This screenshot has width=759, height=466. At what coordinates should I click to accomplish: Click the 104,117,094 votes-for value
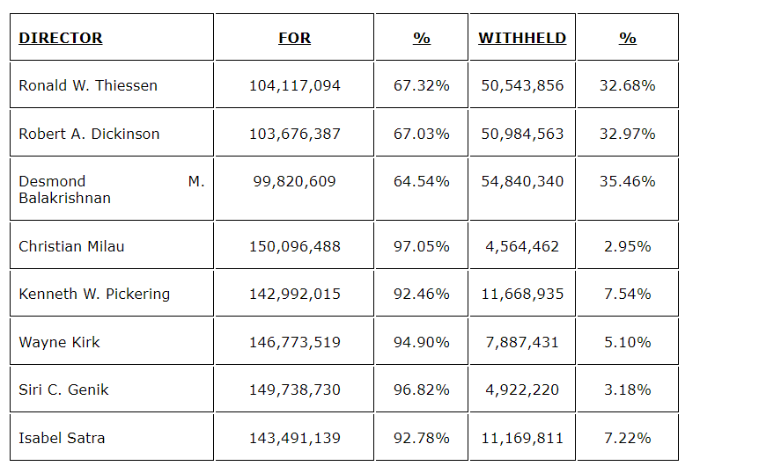click(x=294, y=85)
